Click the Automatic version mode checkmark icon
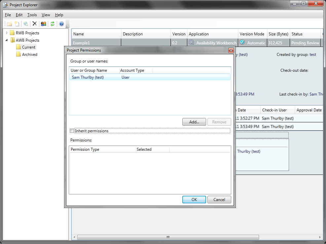This screenshot has height=244, width=326. 242,43
